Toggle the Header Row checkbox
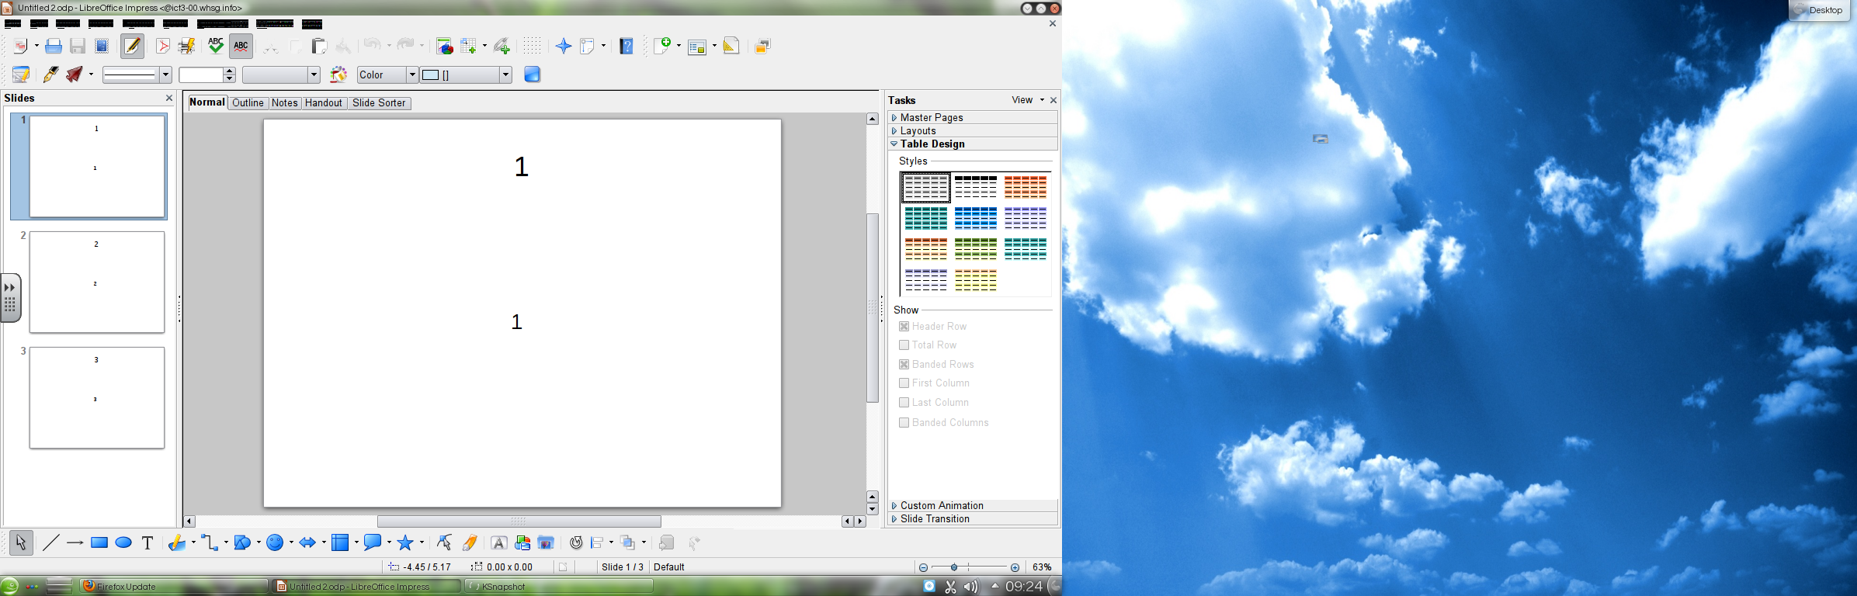 pos(904,327)
